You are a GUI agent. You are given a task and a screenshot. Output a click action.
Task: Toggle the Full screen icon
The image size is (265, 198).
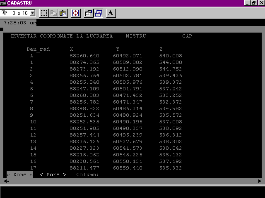pos(75,13)
